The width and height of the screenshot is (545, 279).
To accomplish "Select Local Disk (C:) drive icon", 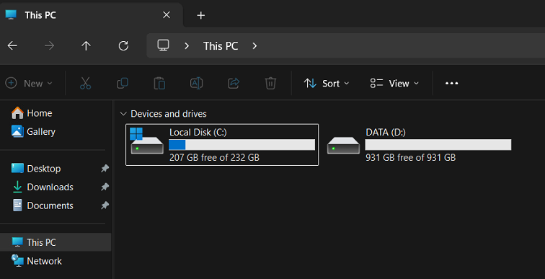I will click(x=146, y=141).
